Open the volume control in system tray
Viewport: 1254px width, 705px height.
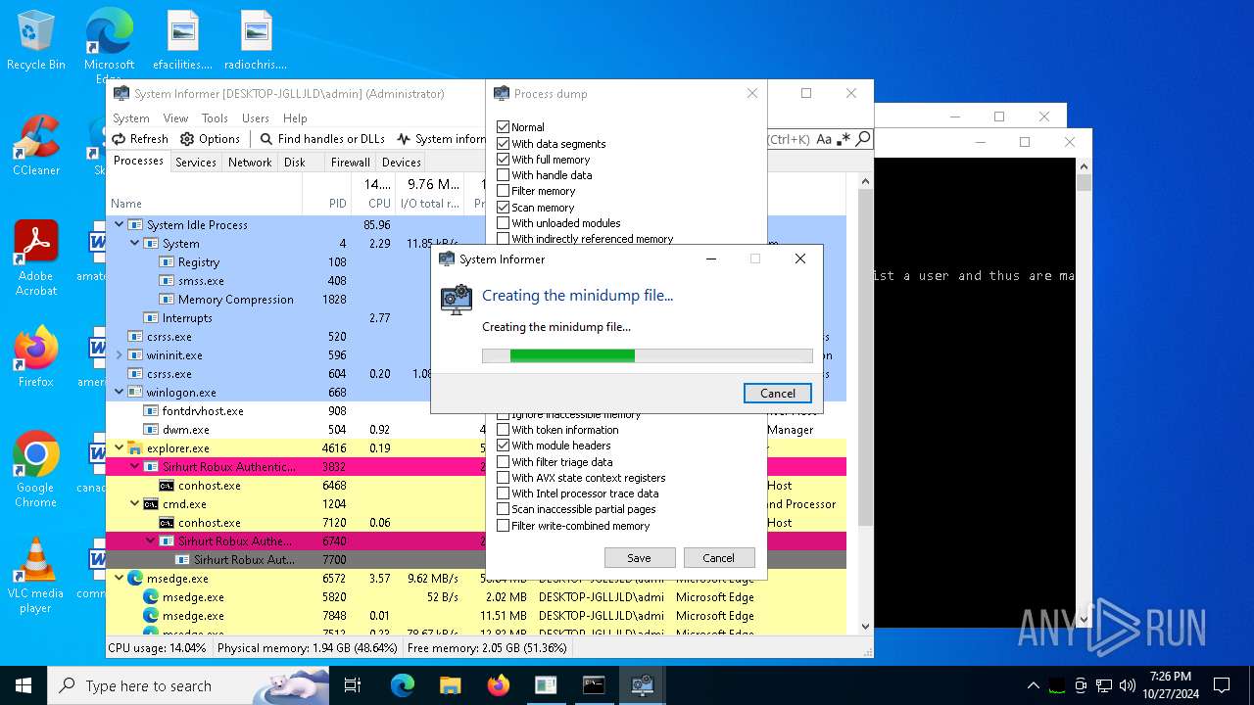tap(1128, 685)
